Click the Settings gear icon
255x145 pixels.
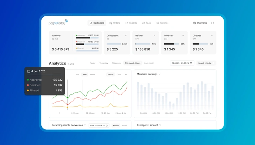(158, 23)
